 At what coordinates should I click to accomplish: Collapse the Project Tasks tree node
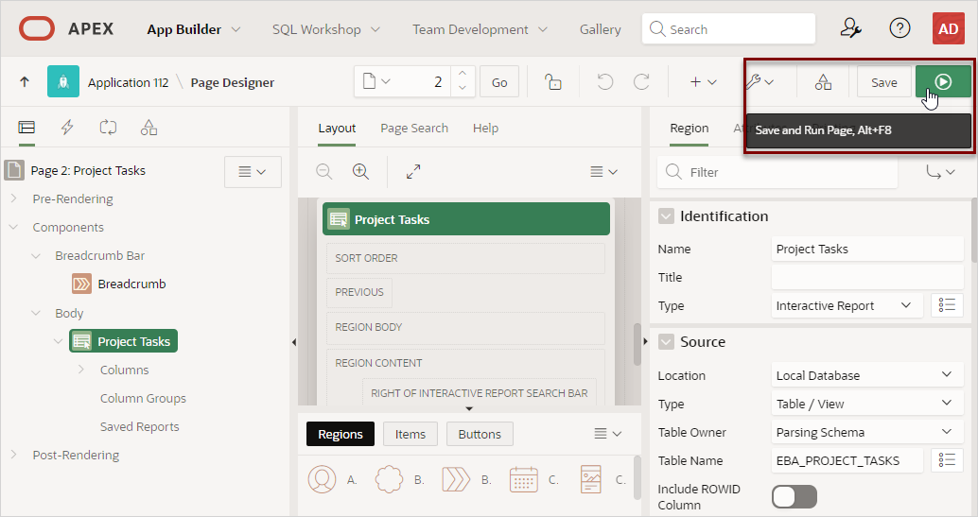[58, 341]
